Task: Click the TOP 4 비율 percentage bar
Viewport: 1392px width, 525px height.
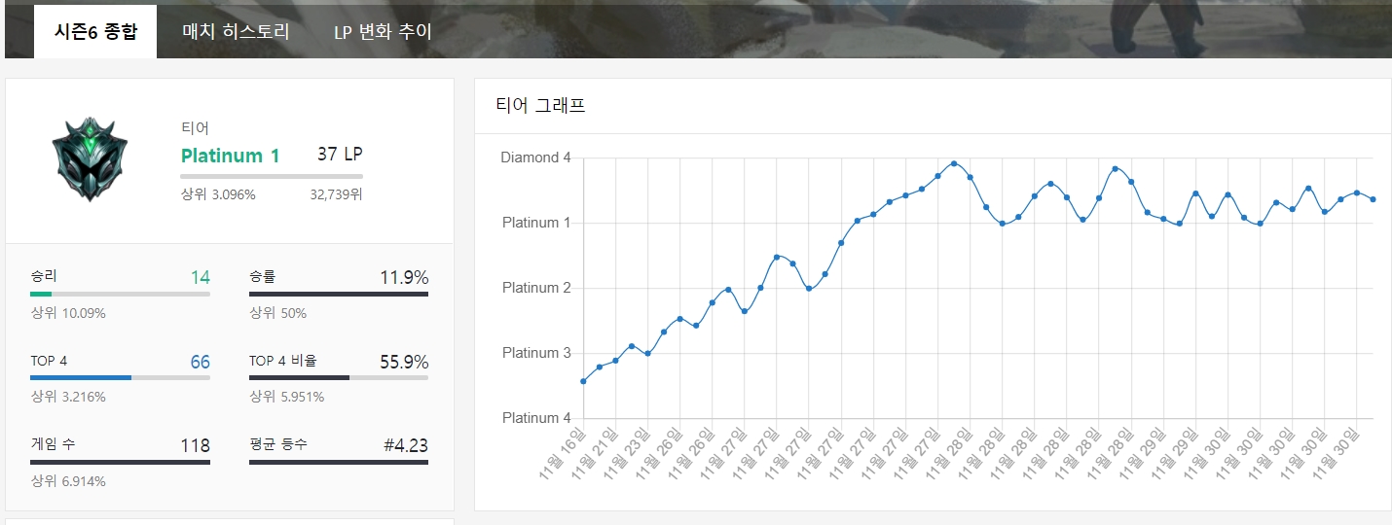Action: click(x=338, y=377)
